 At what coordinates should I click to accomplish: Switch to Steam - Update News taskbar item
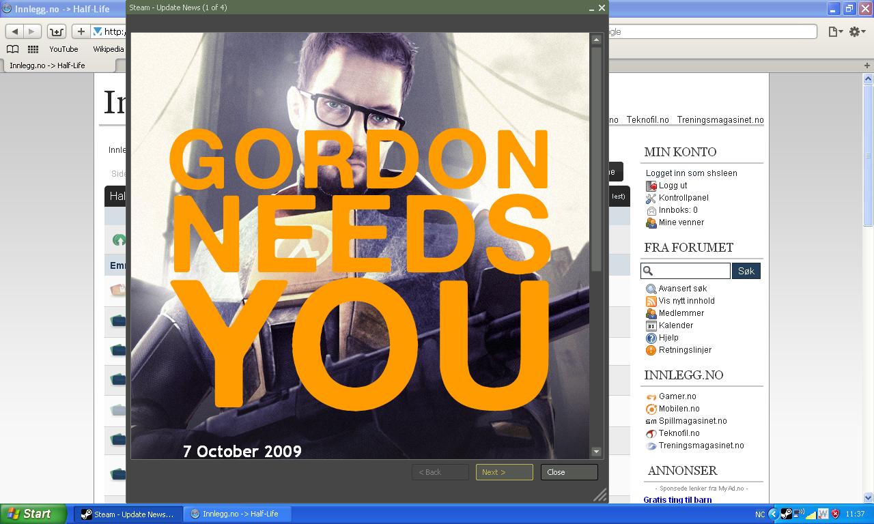(x=128, y=514)
